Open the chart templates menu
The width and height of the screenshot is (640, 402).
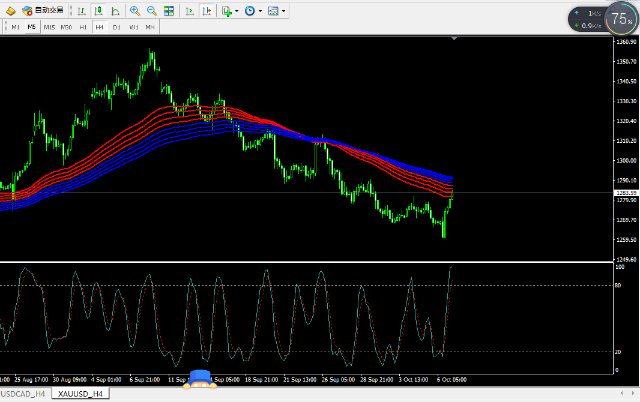point(273,11)
